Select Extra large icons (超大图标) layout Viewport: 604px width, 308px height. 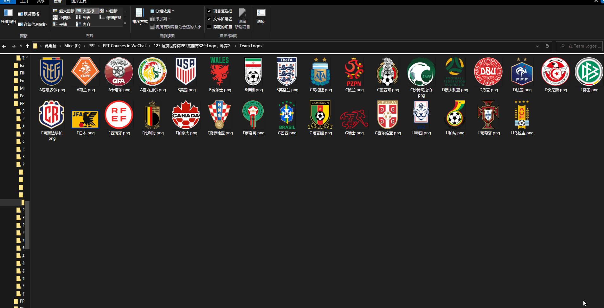point(64,11)
